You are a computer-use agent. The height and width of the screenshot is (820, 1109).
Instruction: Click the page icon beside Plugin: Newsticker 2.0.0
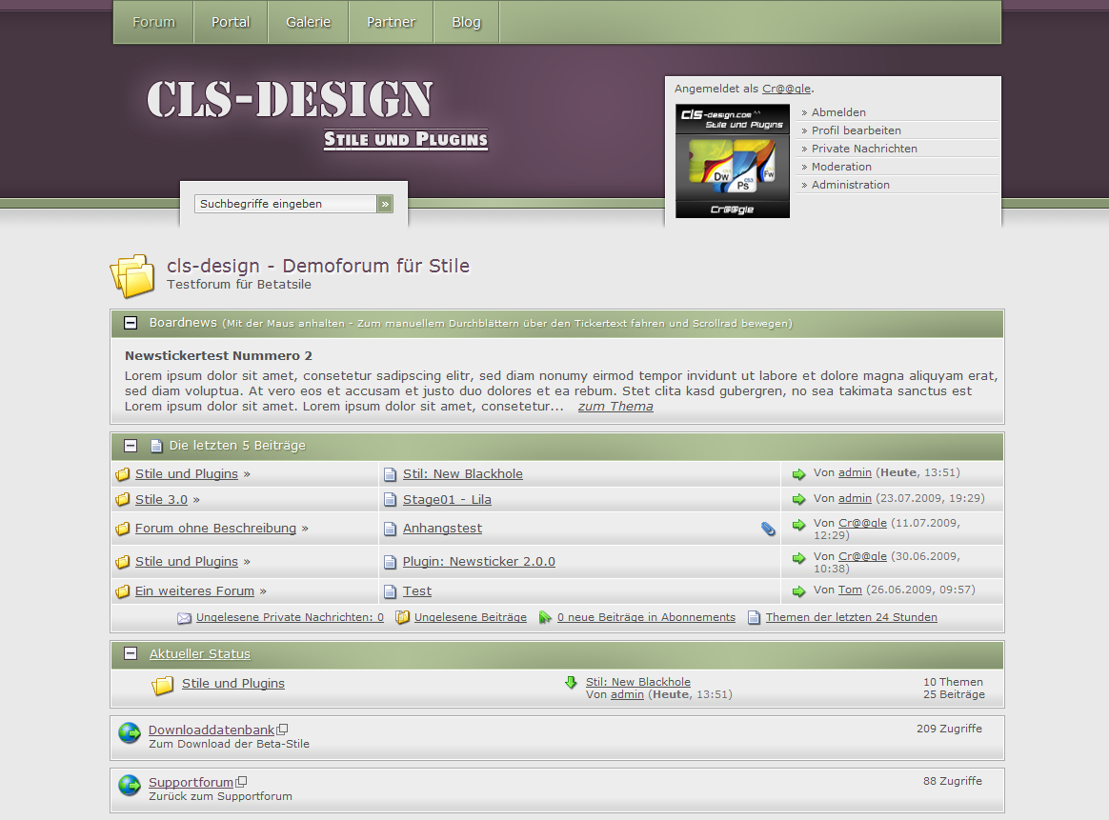point(390,562)
